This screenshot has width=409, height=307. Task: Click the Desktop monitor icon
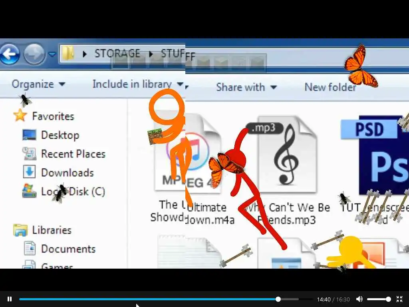coord(29,135)
